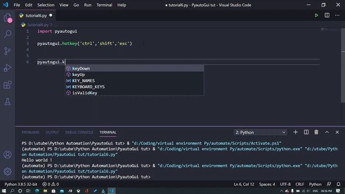
Task: Switch to the OUTPUT panel tab
Action: [52, 132]
